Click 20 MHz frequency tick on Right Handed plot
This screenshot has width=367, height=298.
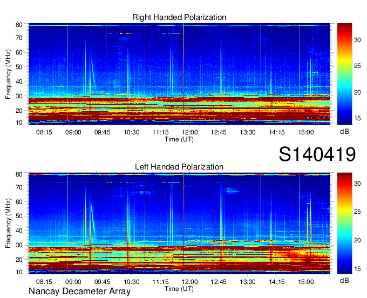[19, 111]
